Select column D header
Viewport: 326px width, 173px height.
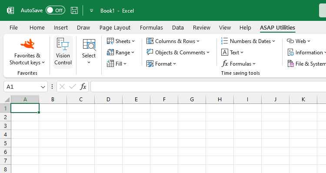[109, 100]
